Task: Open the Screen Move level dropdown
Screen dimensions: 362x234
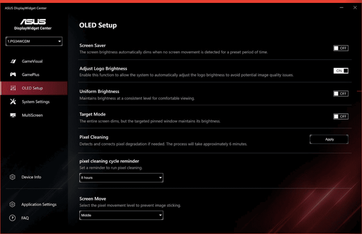Action: (x=121, y=215)
